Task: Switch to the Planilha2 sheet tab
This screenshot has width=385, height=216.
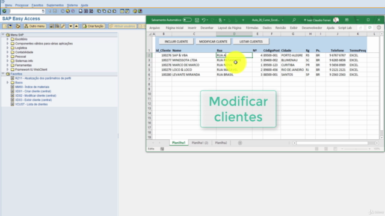Action: pyautogui.click(x=221, y=143)
